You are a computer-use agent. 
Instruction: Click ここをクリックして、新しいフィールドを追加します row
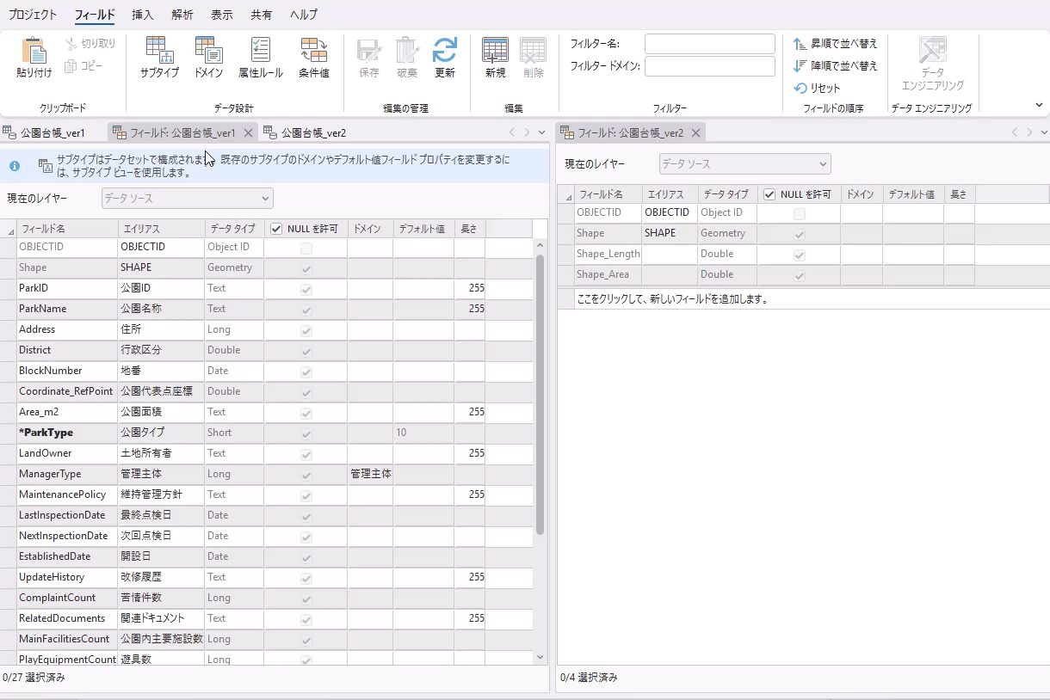tap(671, 299)
